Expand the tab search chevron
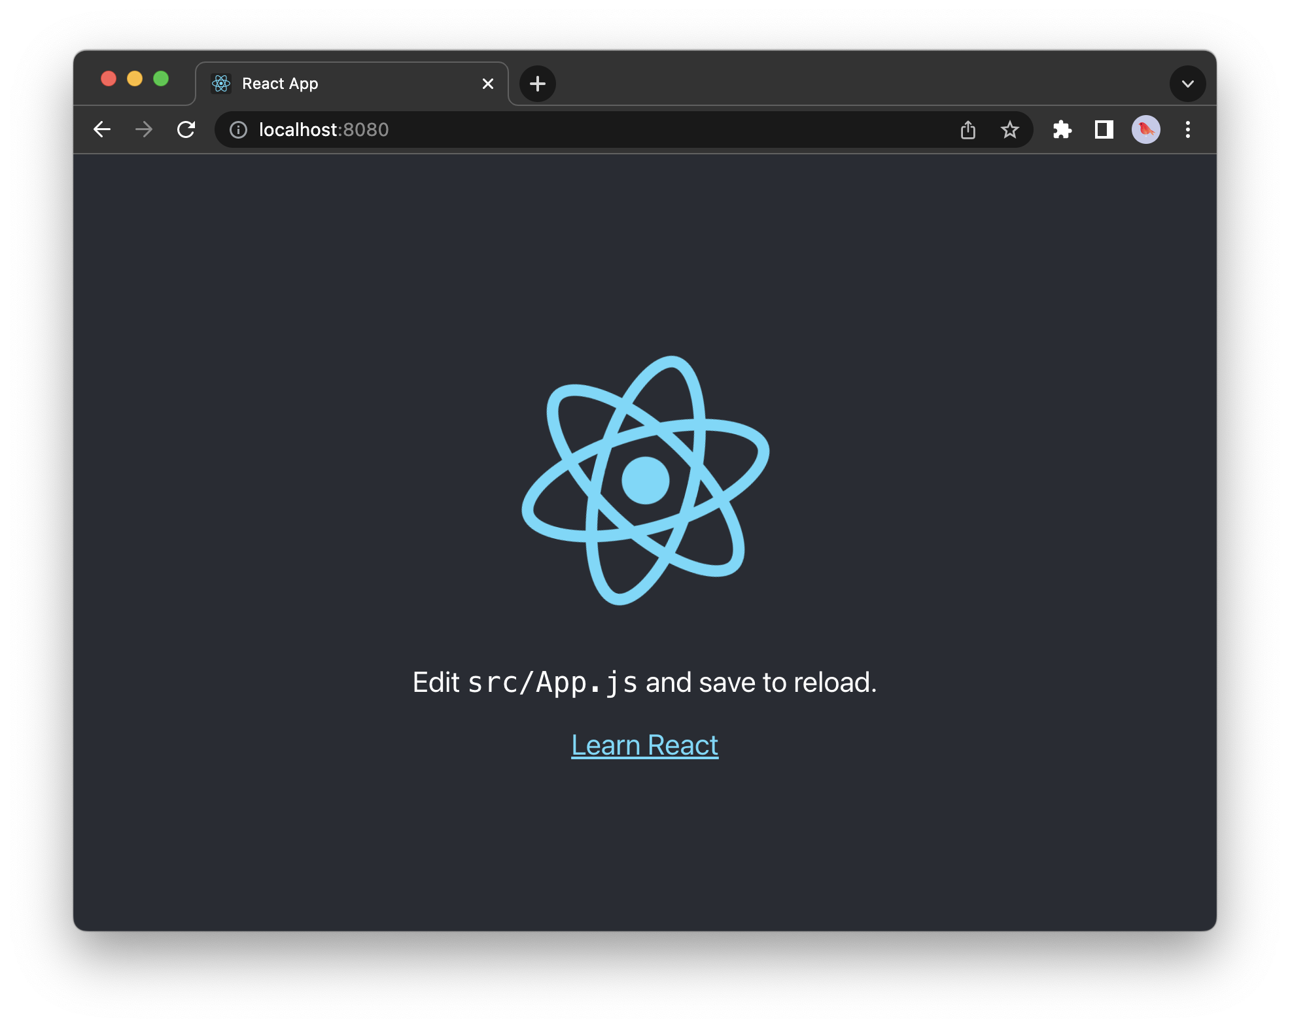Viewport: 1290px width, 1028px height. coord(1188,84)
